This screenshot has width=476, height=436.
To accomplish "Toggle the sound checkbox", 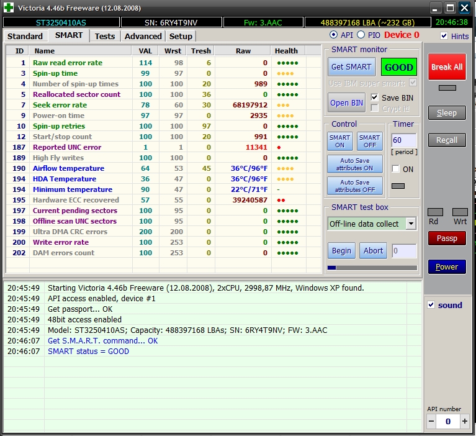I will [431, 305].
